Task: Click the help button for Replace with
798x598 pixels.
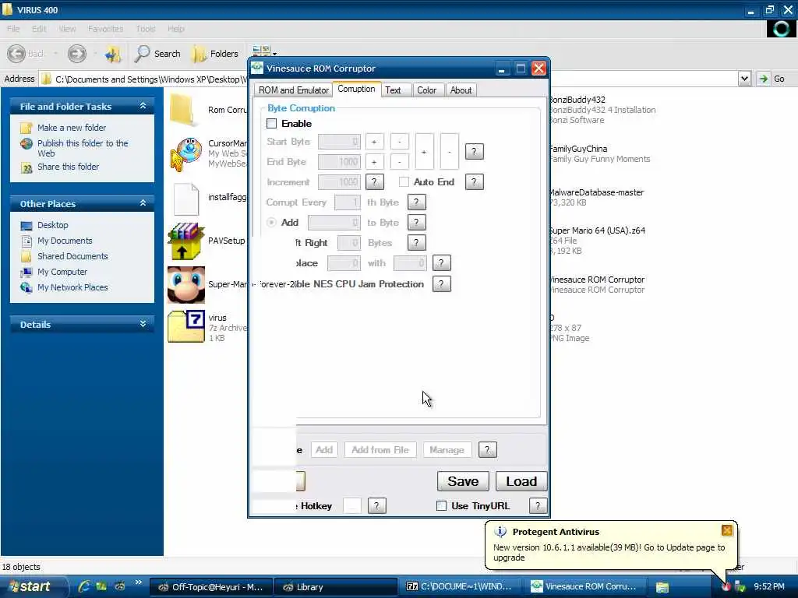Action: coord(441,263)
